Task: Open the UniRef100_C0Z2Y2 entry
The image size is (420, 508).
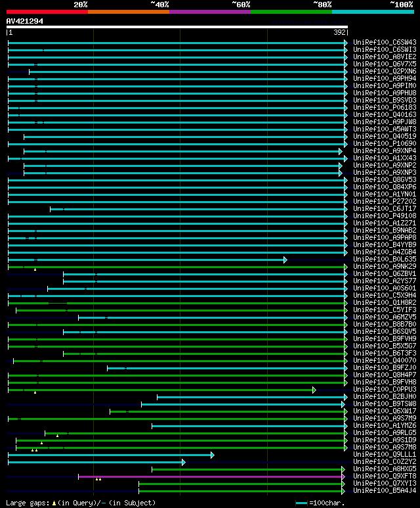Action: tap(385, 462)
